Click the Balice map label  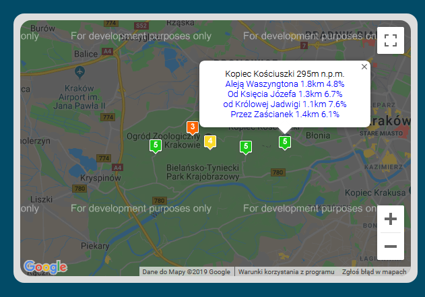(x=86, y=54)
